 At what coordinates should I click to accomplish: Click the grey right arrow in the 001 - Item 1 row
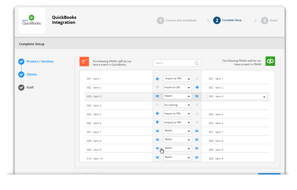[x=197, y=79]
